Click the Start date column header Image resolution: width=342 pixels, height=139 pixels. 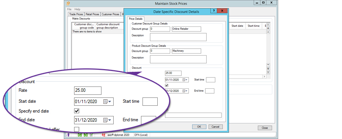[237, 26]
